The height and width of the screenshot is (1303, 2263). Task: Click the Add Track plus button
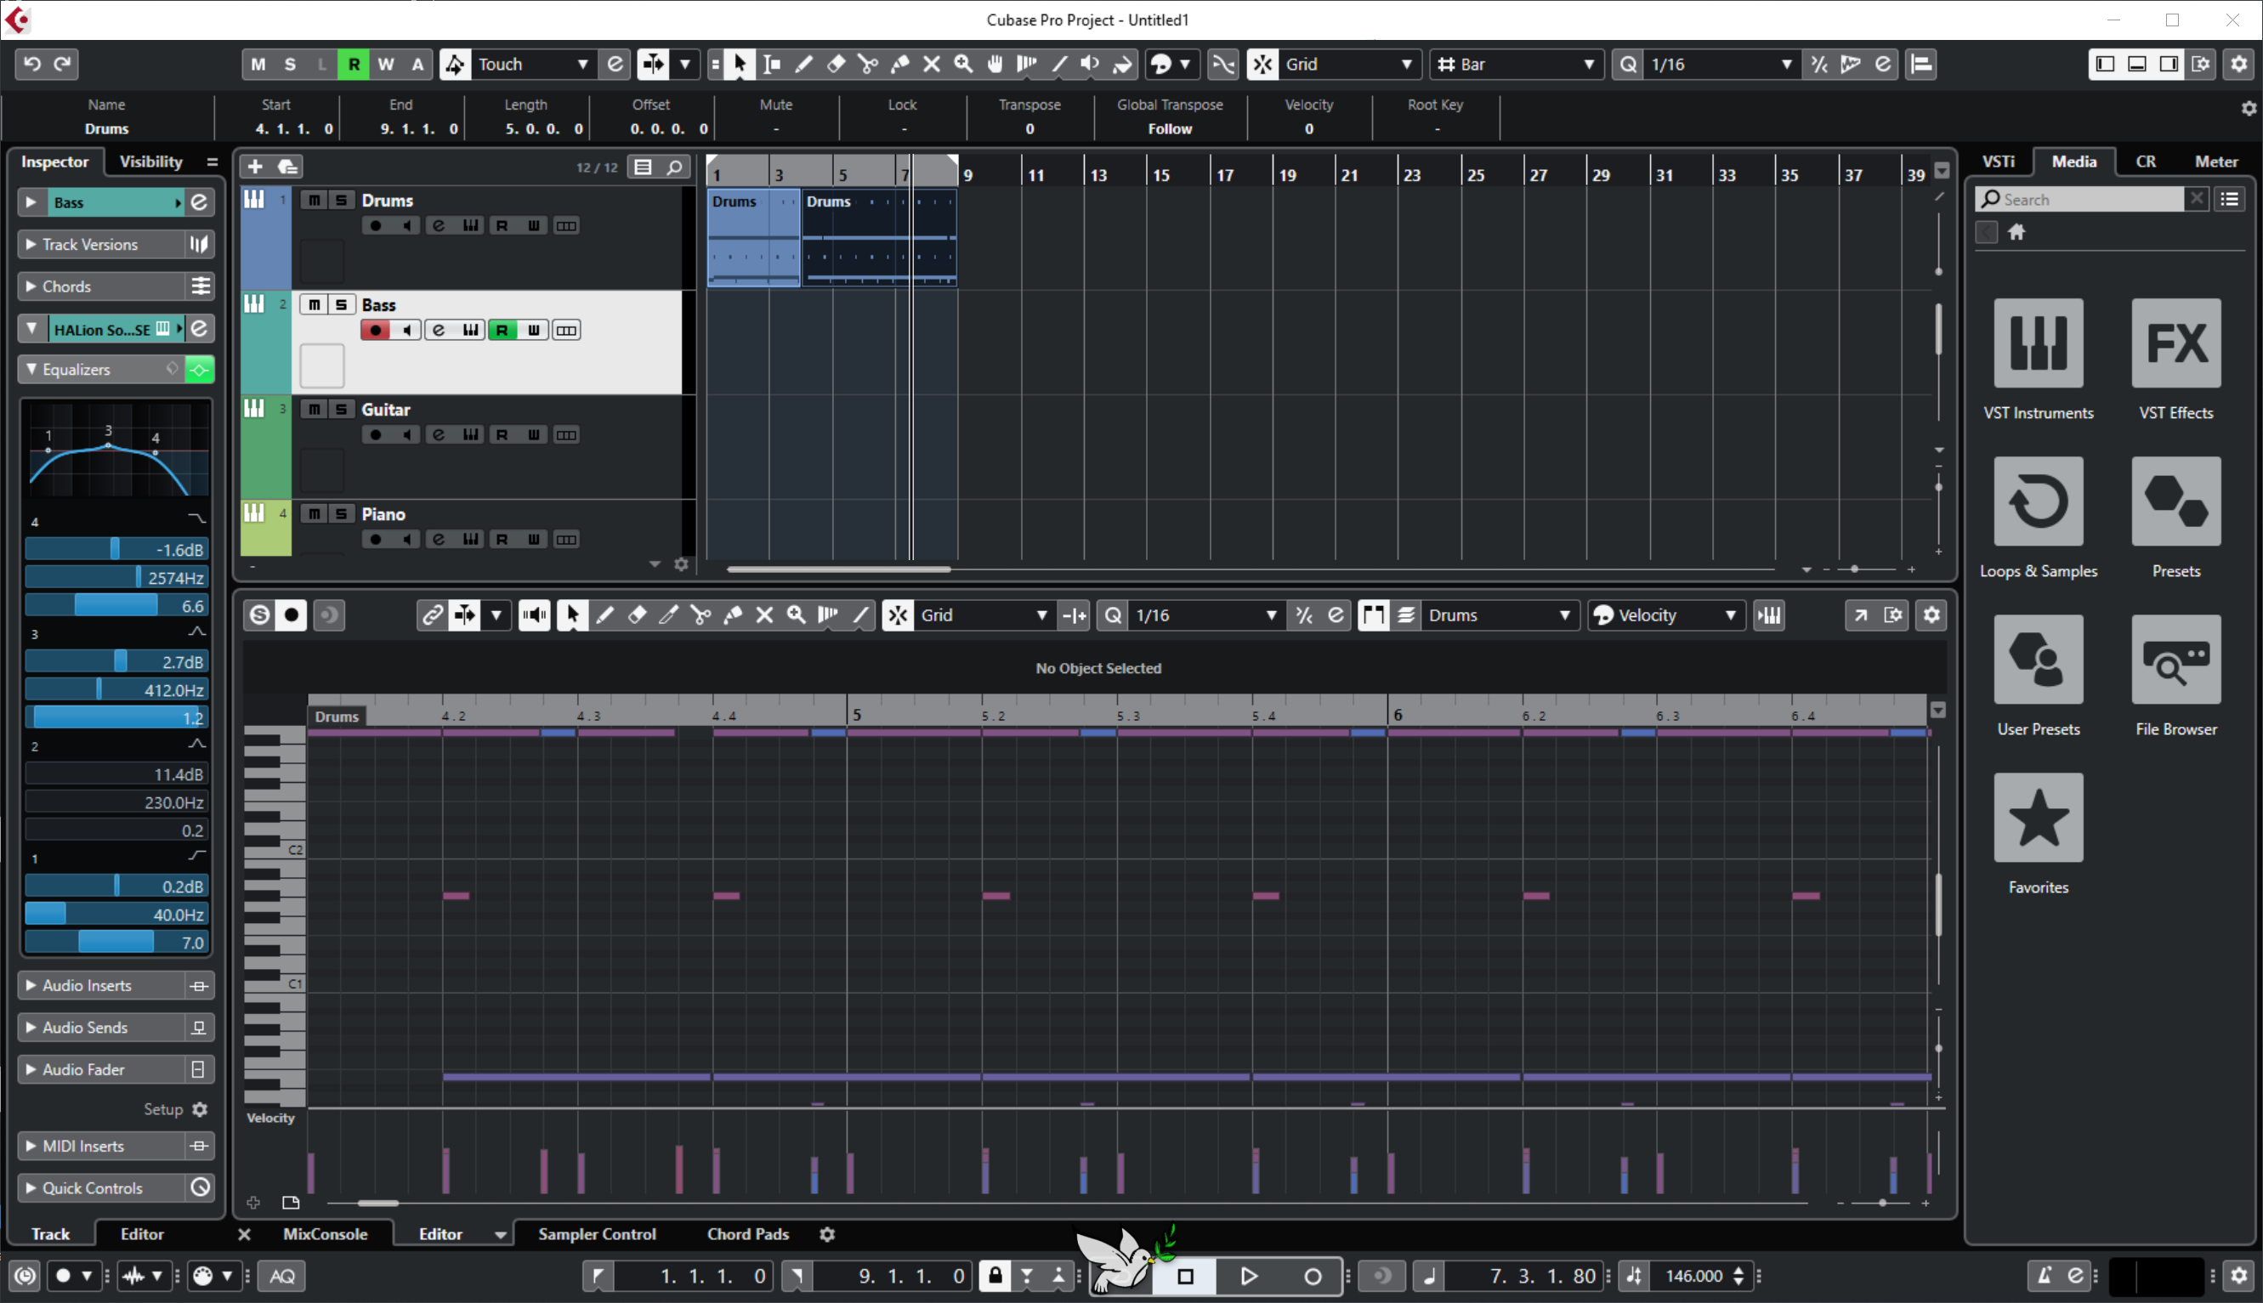coord(255,167)
